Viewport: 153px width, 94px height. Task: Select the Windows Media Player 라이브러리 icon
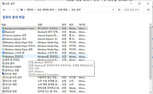(x=3, y=46)
